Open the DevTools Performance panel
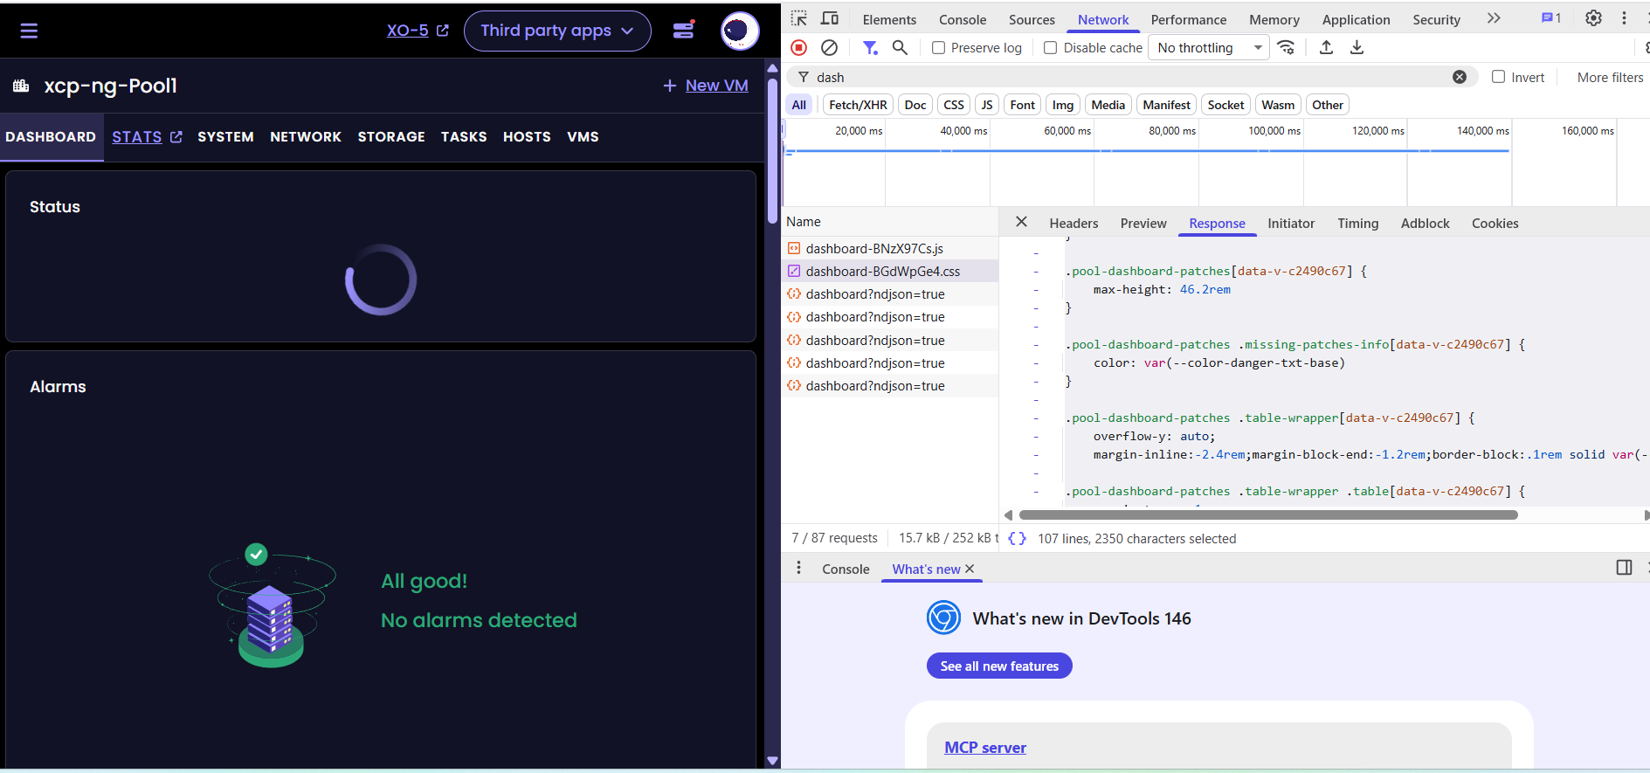The image size is (1650, 773). tap(1188, 19)
